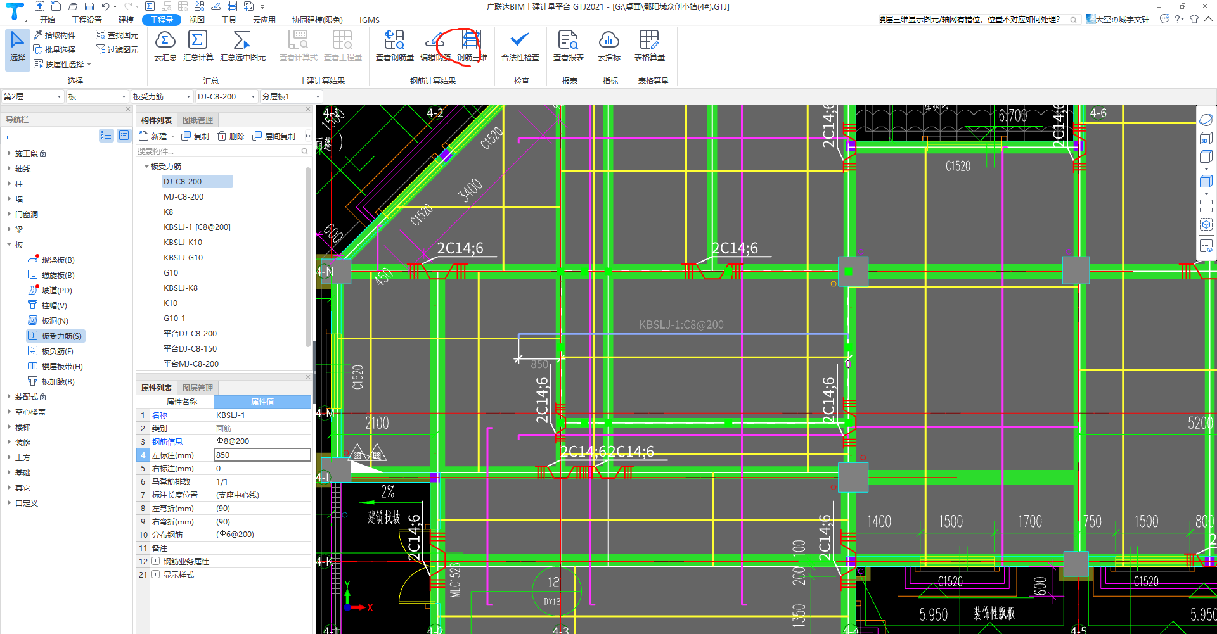Collapse the ribbon using the up chevron
The image size is (1217, 634).
pos(1208,19)
